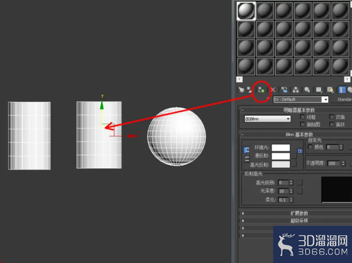This screenshot has height=263, width=352.
Task: Open the 漫反射 diffuse color swatch
Action: pos(281,156)
